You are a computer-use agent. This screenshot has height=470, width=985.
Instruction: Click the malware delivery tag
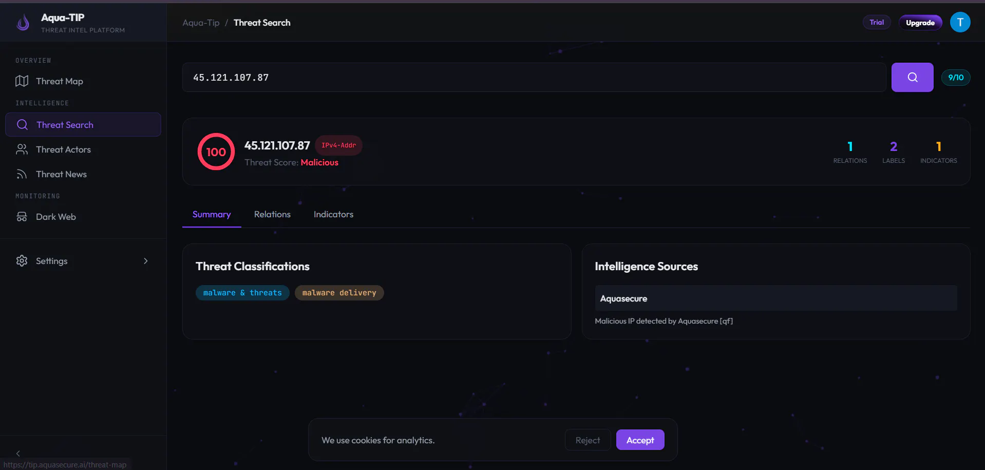(339, 293)
